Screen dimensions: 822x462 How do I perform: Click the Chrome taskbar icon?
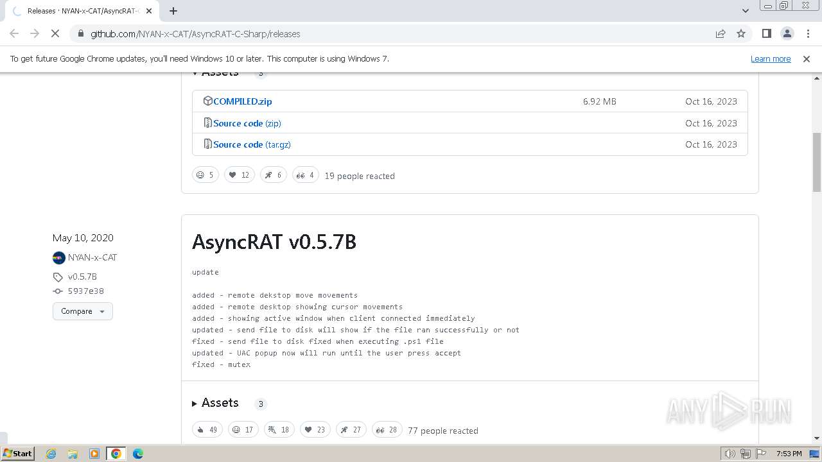pos(116,454)
